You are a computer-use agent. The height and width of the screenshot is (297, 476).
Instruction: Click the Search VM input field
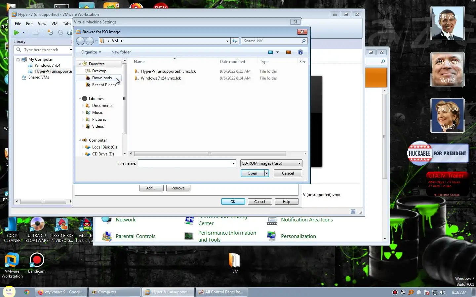coord(272,41)
